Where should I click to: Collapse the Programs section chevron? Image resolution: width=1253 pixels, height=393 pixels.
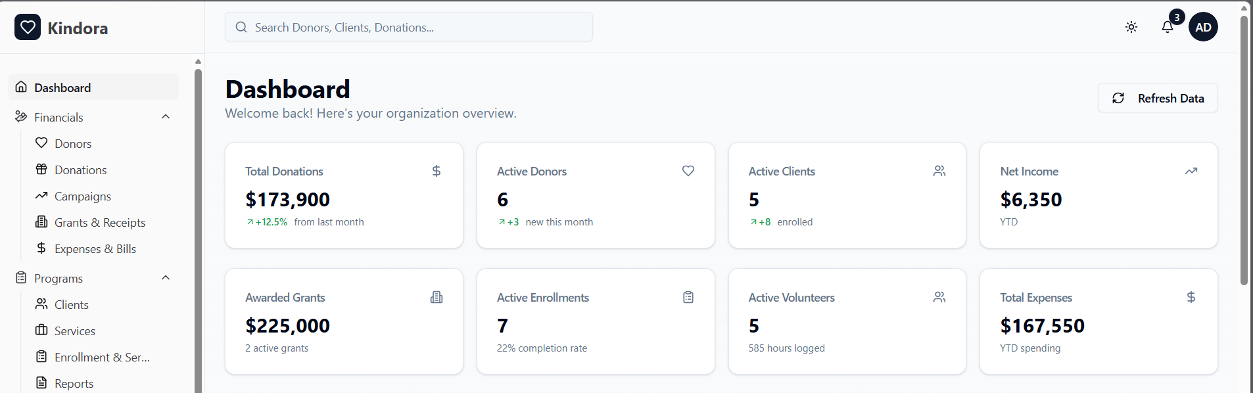pyautogui.click(x=166, y=278)
